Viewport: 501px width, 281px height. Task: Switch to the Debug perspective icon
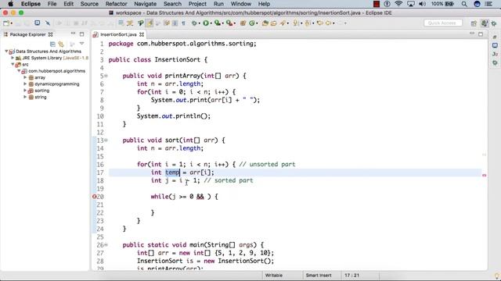click(x=494, y=23)
